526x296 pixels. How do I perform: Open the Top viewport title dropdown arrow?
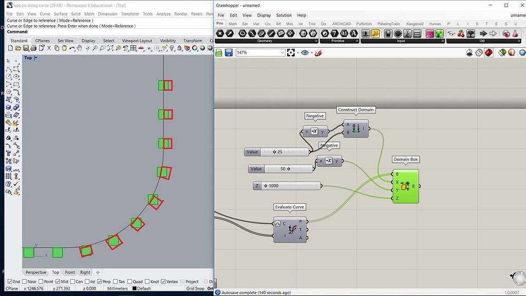[x=35, y=58]
